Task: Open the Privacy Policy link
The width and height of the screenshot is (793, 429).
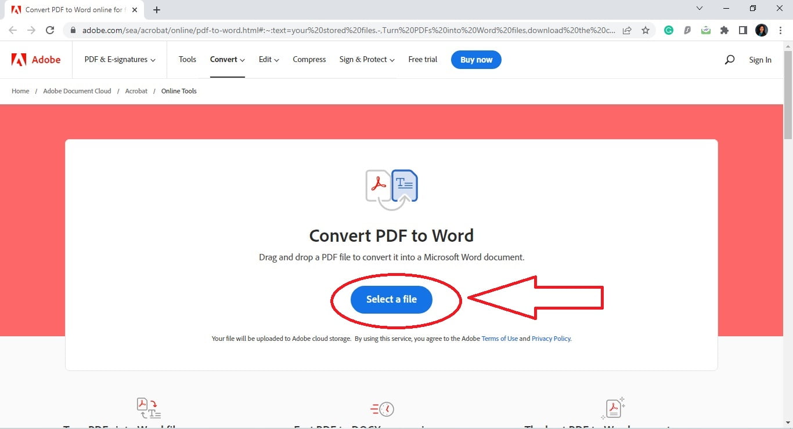Action: 551,339
